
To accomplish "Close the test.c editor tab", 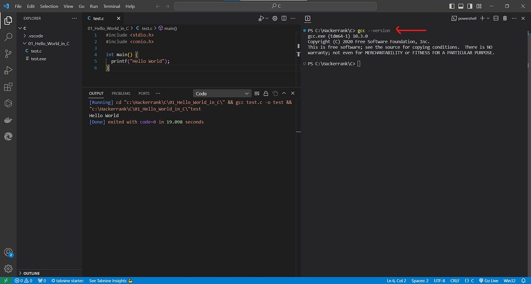I will [x=118, y=18].
